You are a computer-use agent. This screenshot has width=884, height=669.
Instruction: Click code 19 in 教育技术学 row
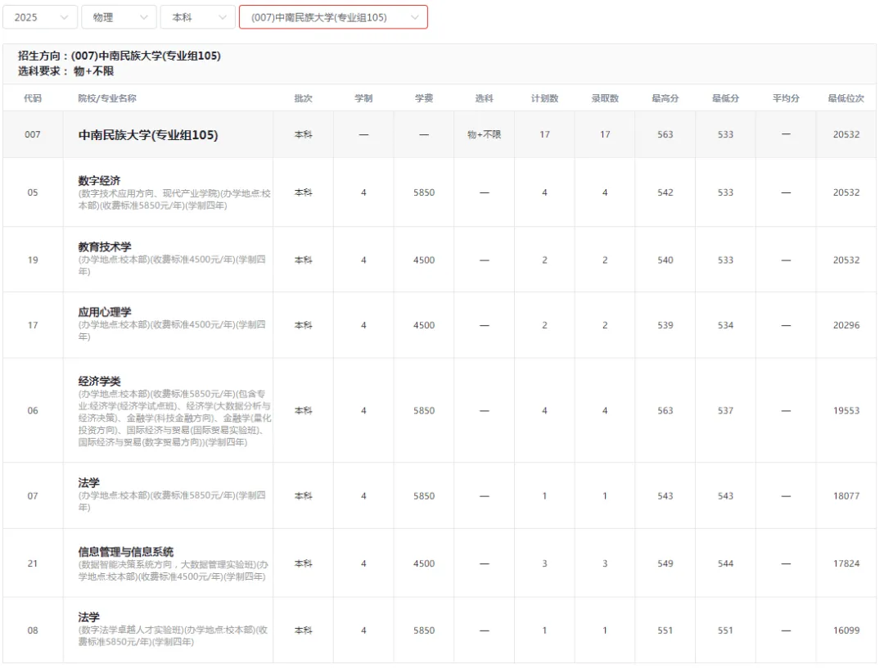[33, 260]
